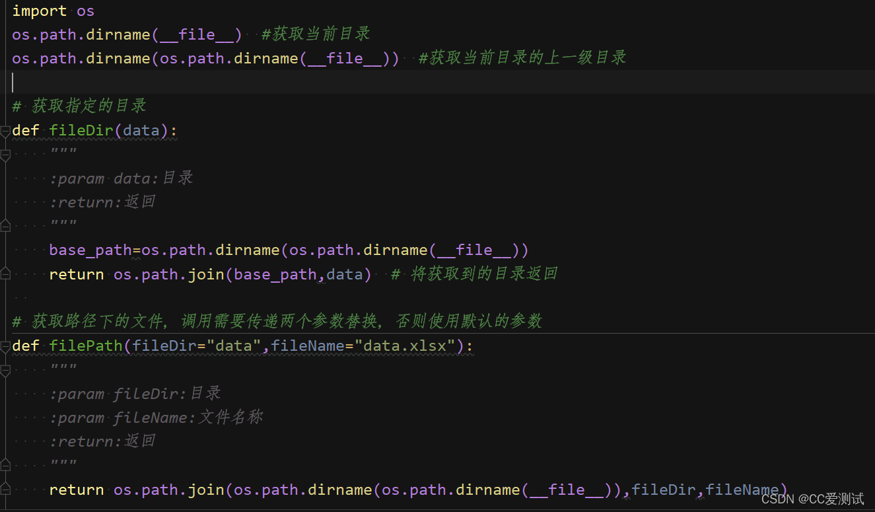The height and width of the screenshot is (512, 875).
Task: Click the function name 'fileDir' in its def line
Action: 81,130
